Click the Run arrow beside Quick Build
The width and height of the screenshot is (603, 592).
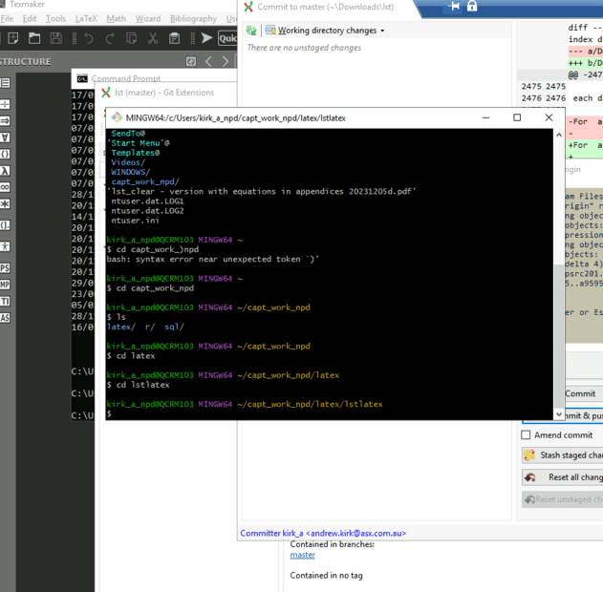[x=206, y=38]
